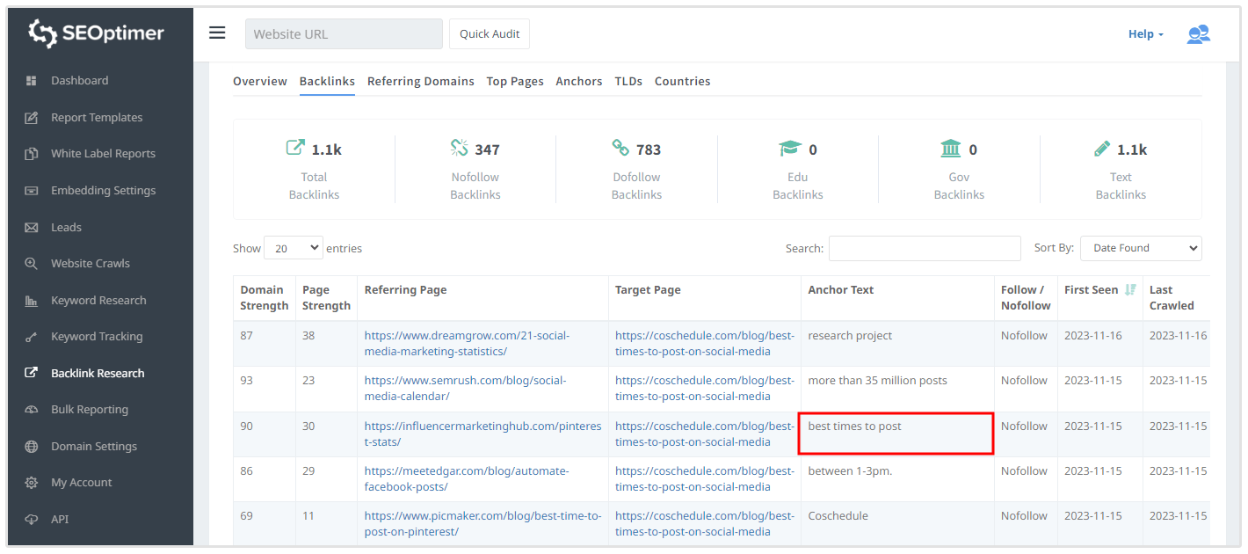The image size is (1248, 554).
Task: Click the Website URL input field
Action: point(344,34)
